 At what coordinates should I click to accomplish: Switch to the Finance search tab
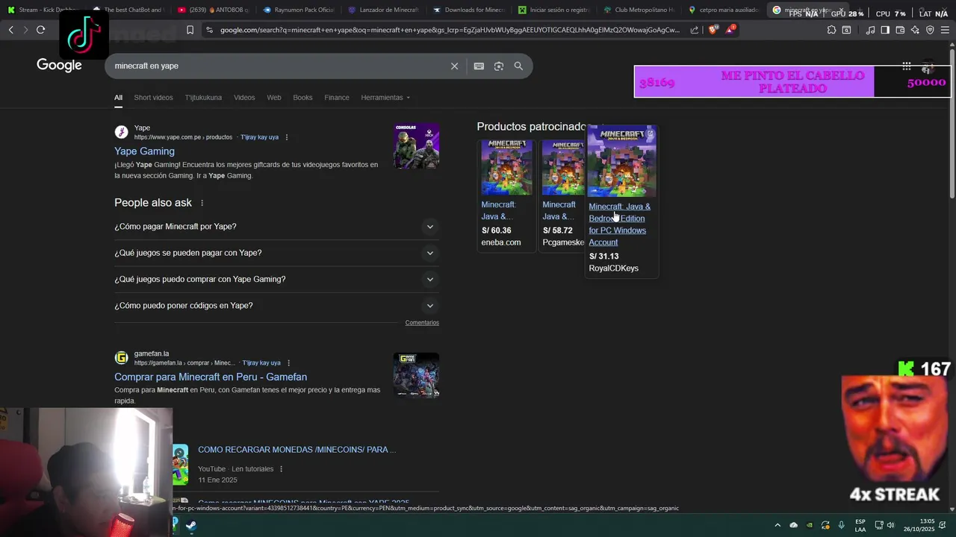tap(337, 98)
